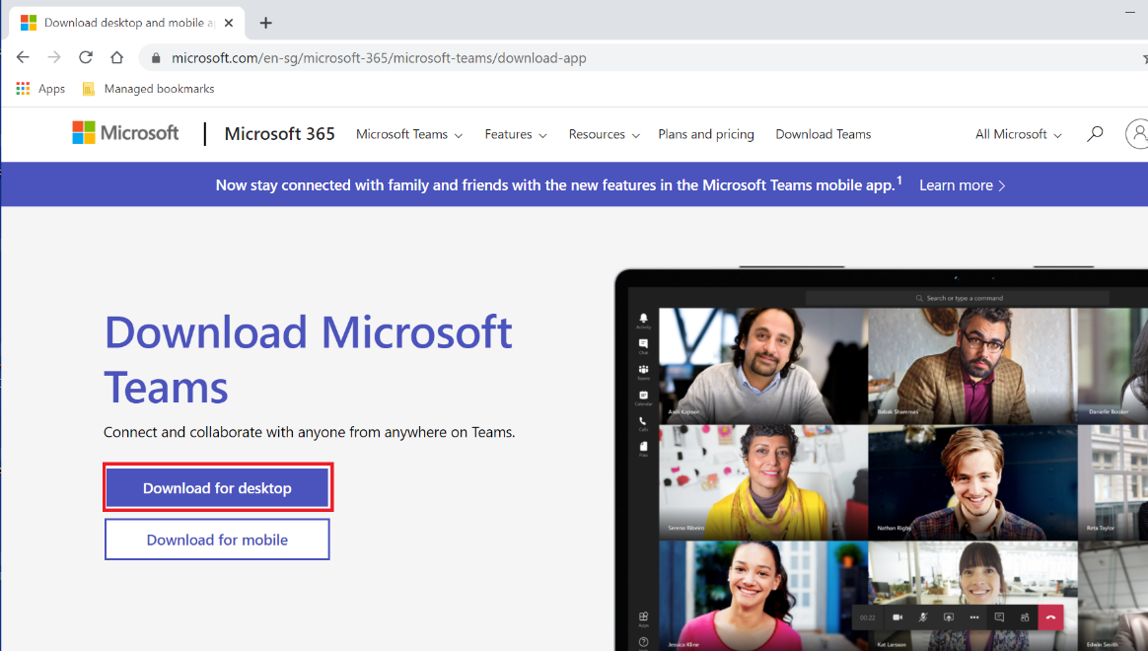Open the Apps grid shortcut
Screen dimensions: 1148x651
[x=41, y=89]
